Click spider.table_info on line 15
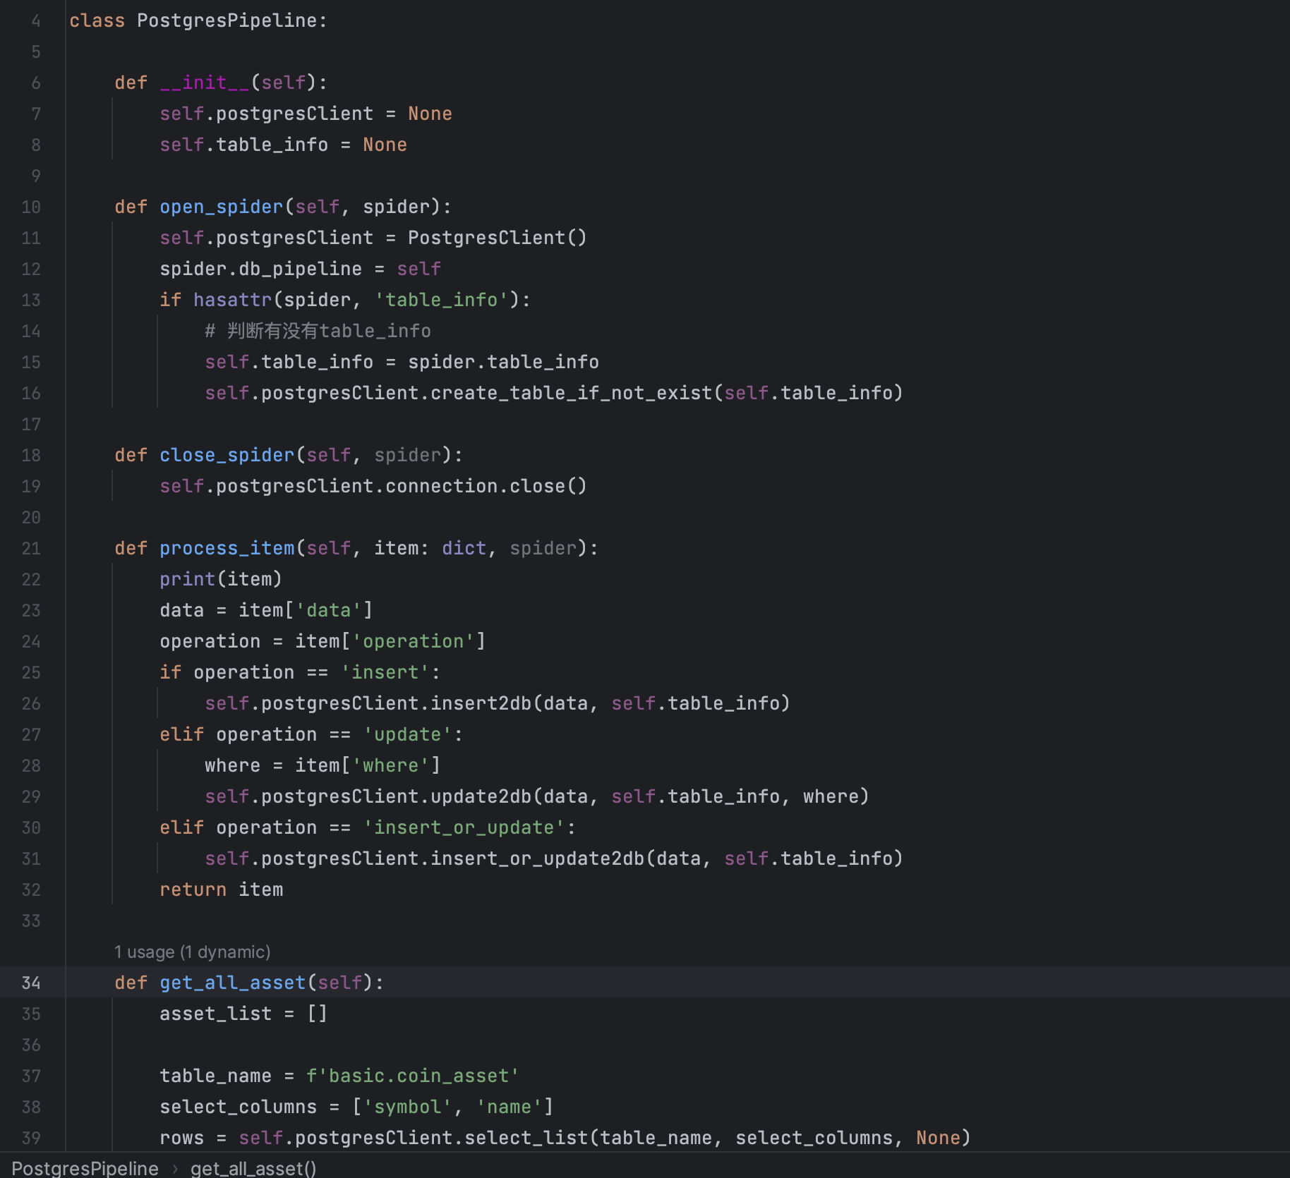The height and width of the screenshot is (1178, 1290). (503, 362)
